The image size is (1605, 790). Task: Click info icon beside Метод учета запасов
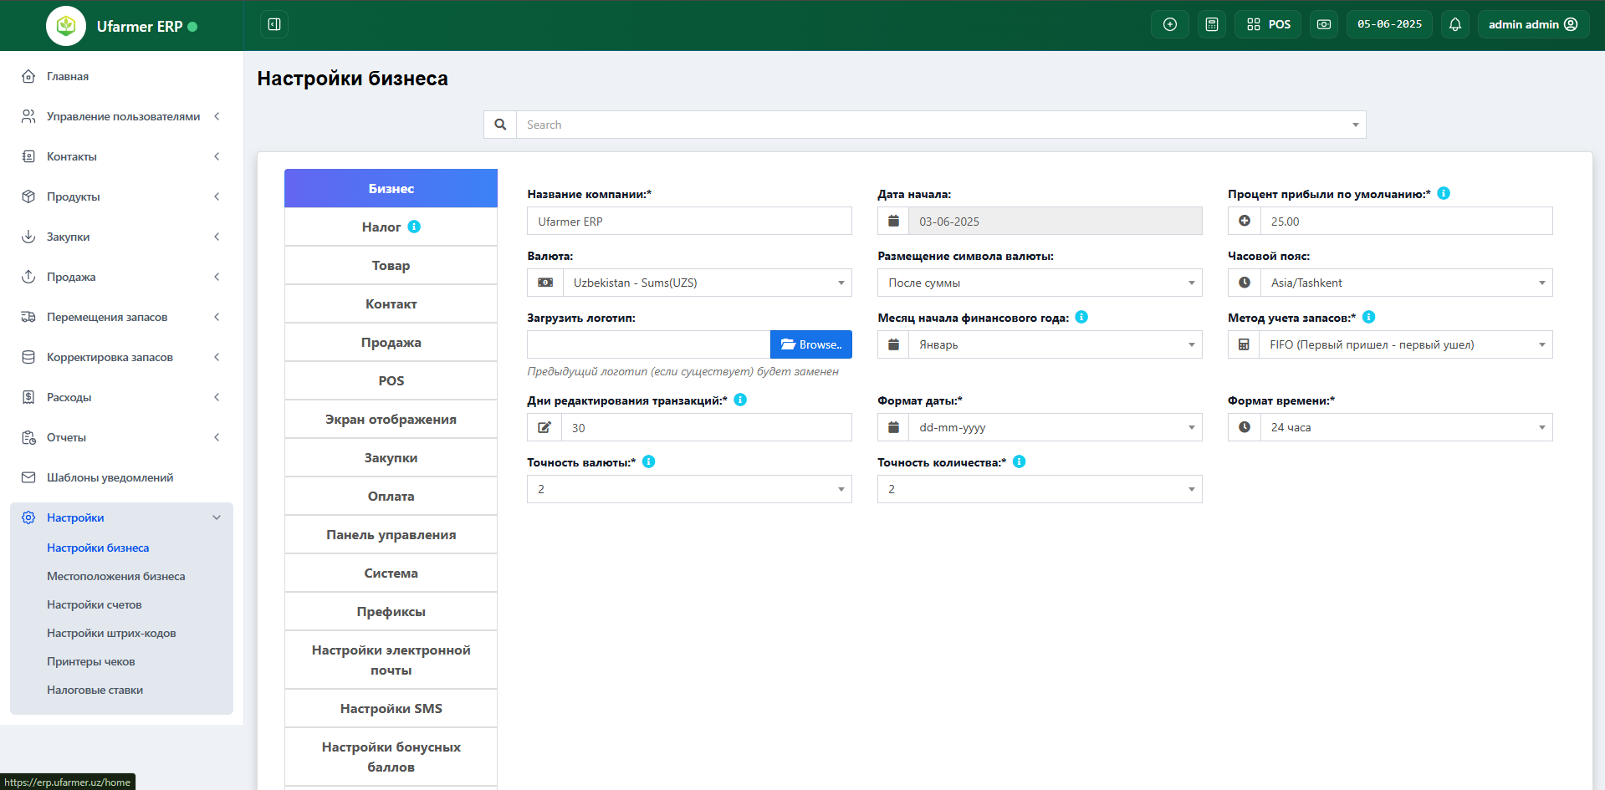pyautogui.click(x=1368, y=317)
